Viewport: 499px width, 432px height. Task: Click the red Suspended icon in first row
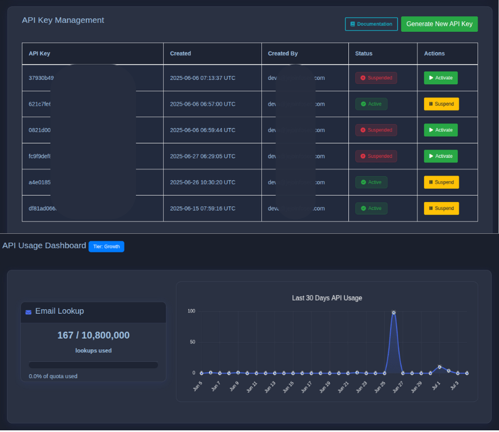tap(363, 78)
